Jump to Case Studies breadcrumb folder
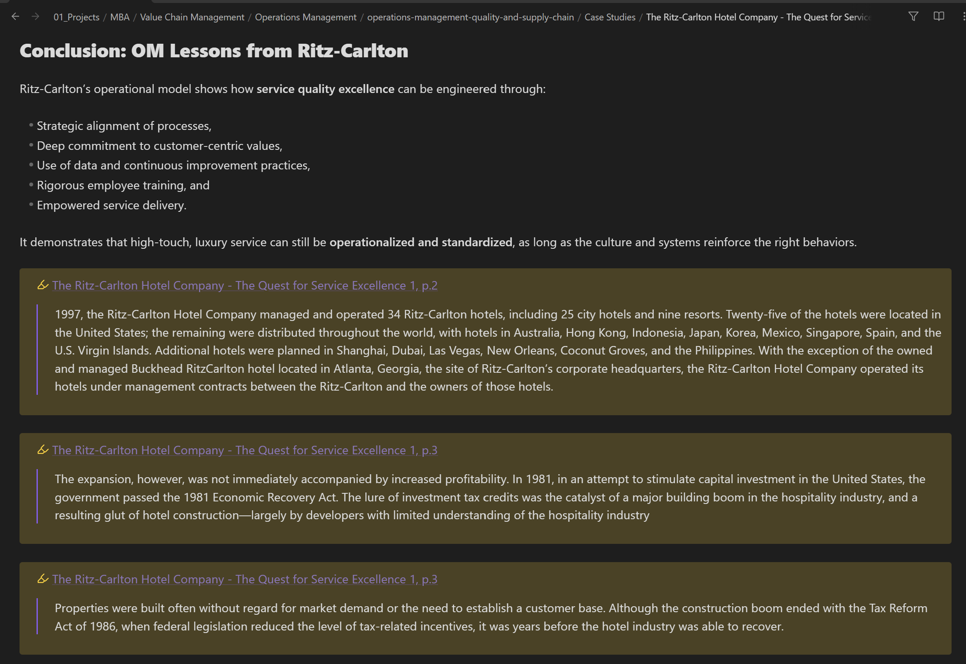This screenshot has width=966, height=664. click(x=610, y=17)
